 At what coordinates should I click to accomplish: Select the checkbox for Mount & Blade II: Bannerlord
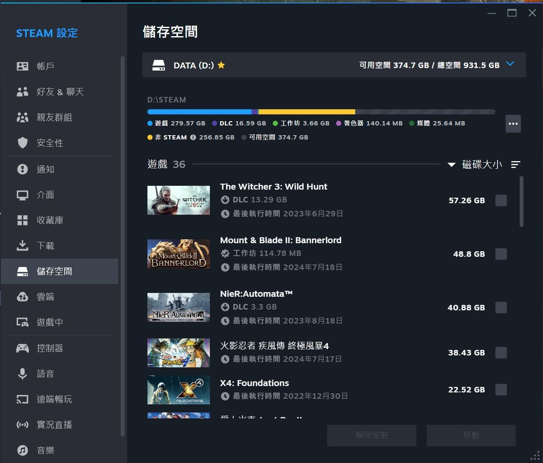(x=501, y=254)
